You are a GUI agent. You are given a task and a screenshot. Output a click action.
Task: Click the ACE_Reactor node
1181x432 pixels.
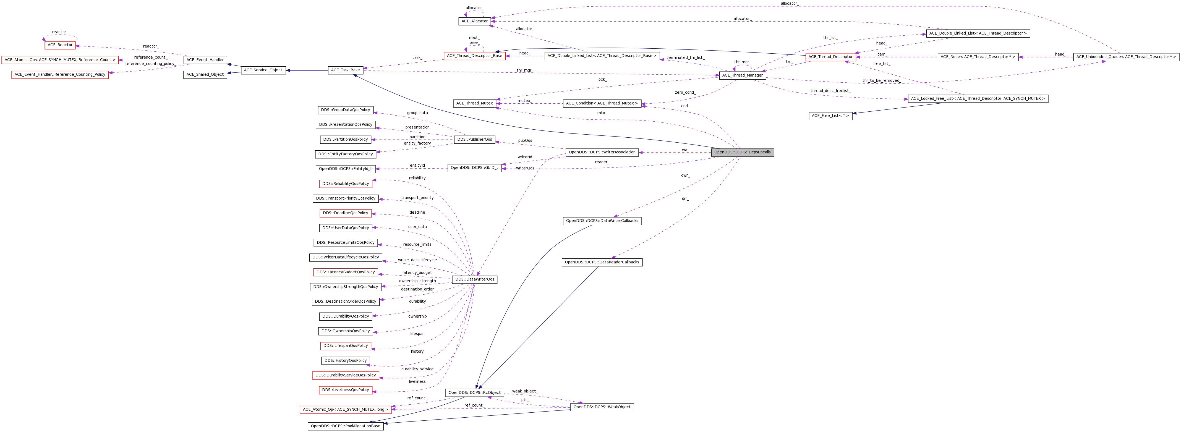click(60, 45)
